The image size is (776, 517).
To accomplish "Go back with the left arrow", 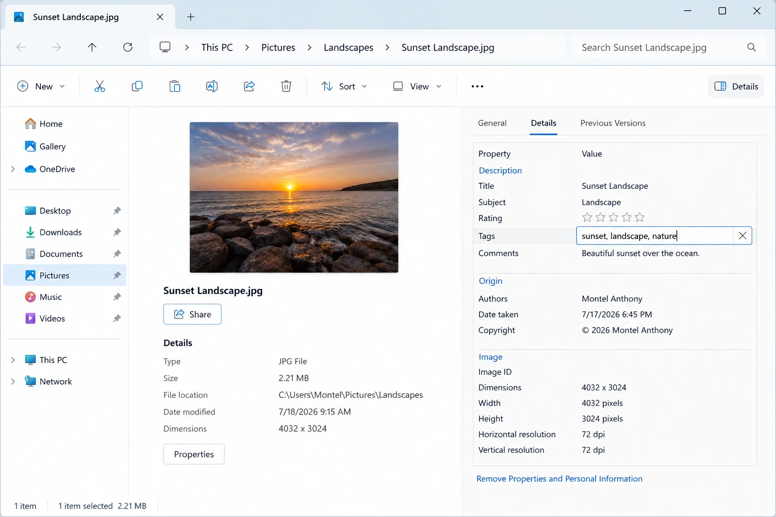I will [x=21, y=47].
